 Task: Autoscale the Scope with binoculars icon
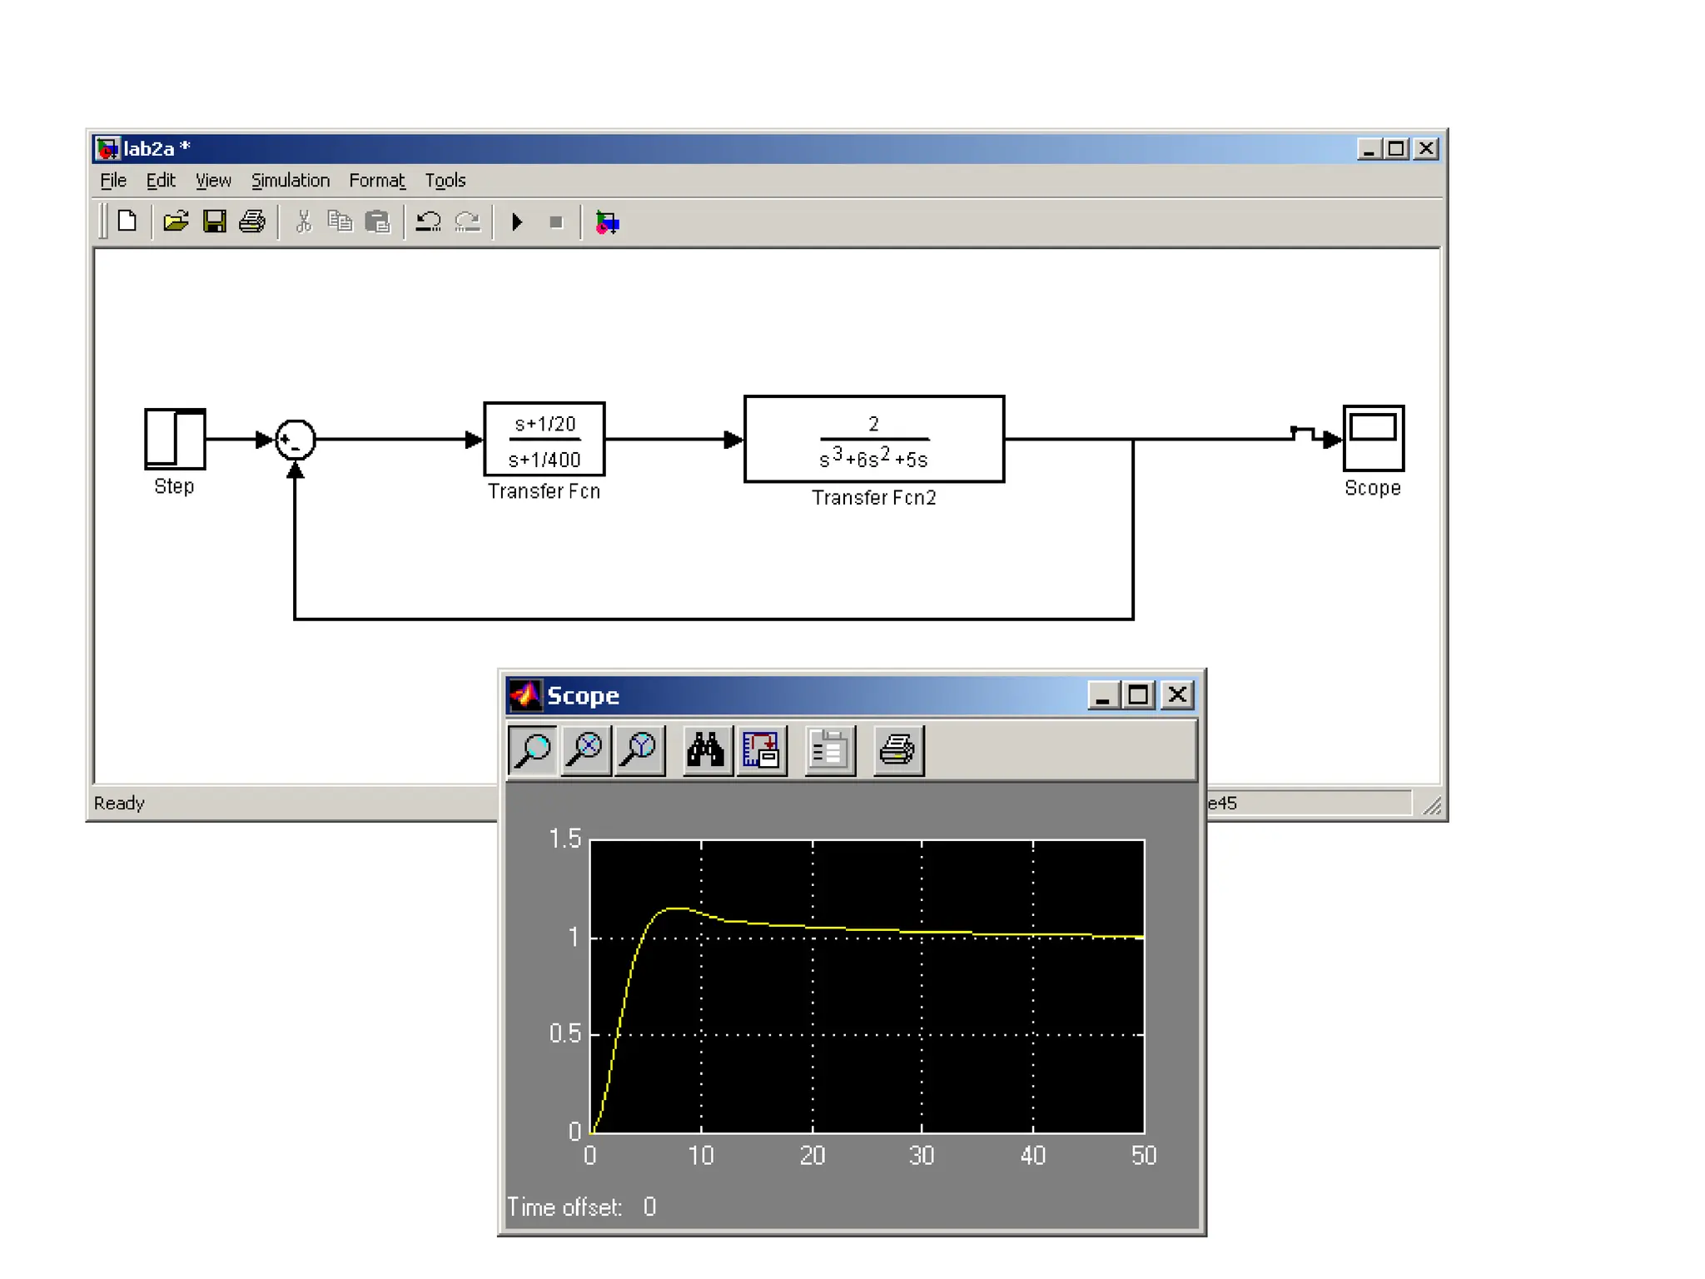706,749
